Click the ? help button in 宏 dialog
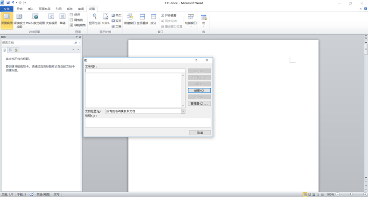The width and height of the screenshot is (368, 197). pyautogui.click(x=196, y=60)
